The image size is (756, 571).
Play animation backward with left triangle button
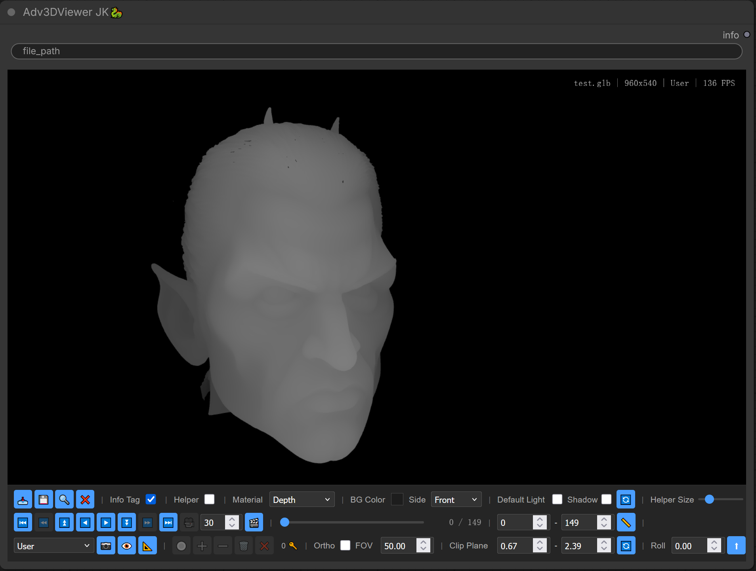(85, 522)
